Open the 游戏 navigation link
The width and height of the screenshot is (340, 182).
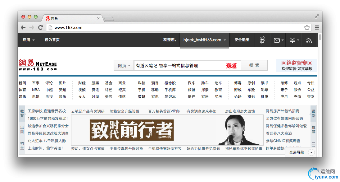pyautogui.click(x=238, y=90)
